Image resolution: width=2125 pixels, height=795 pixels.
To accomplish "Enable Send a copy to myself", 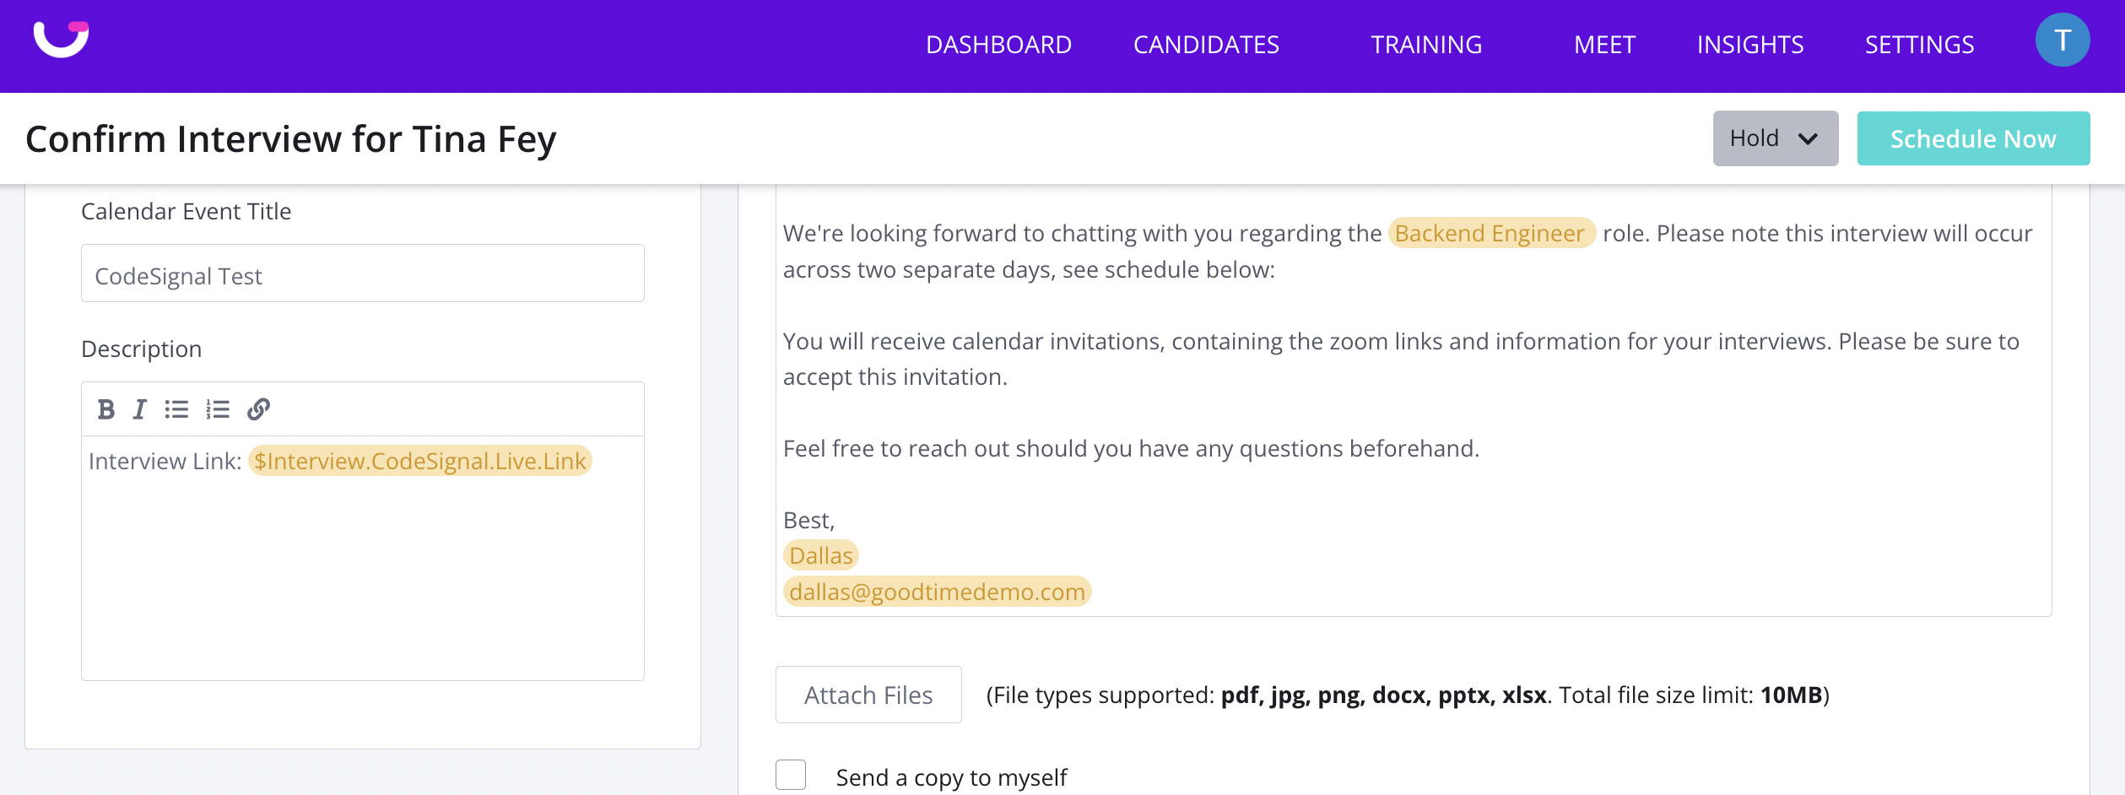I will (791, 775).
